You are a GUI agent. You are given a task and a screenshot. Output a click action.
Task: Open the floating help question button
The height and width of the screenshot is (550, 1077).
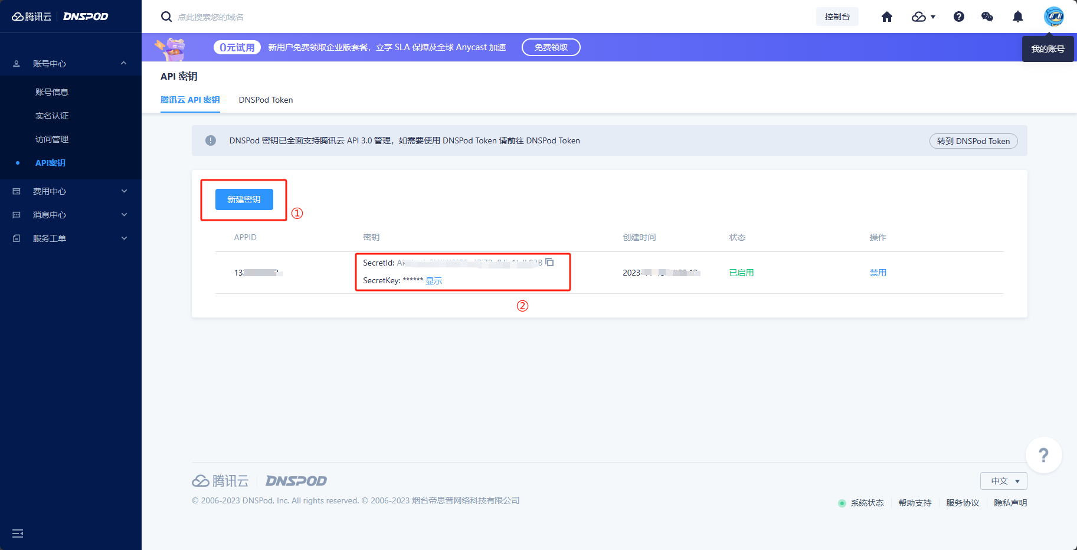tap(1043, 455)
